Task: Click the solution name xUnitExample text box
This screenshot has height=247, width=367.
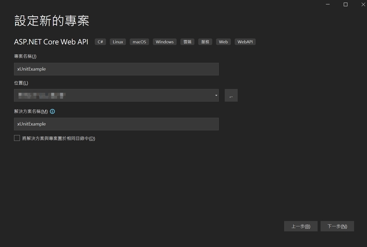Action: (x=117, y=124)
